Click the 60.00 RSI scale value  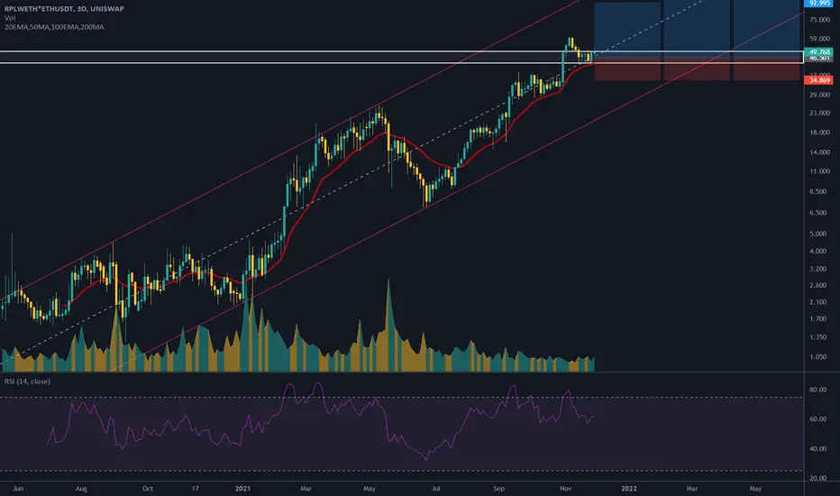818,419
